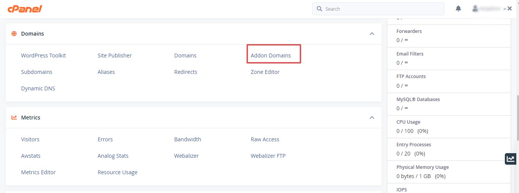The image size is (519, 193).
Task: Open the user account dropdown
Action: (x=490, y=9)
